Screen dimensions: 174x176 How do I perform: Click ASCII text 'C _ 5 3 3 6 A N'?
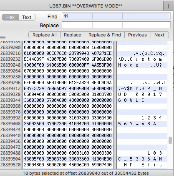pos(140,159)
